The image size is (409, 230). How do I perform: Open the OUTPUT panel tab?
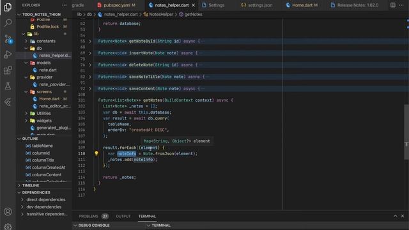point(123,216)
